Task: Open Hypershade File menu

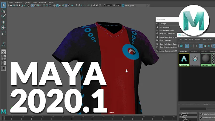Action: point(180,39)
